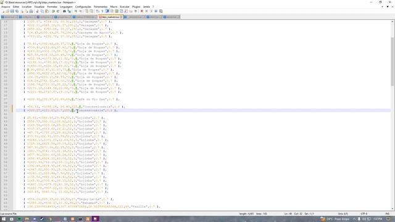The image size is (395, 222).
Task: Open the Macro menu
Action: [x=114, y=7]
